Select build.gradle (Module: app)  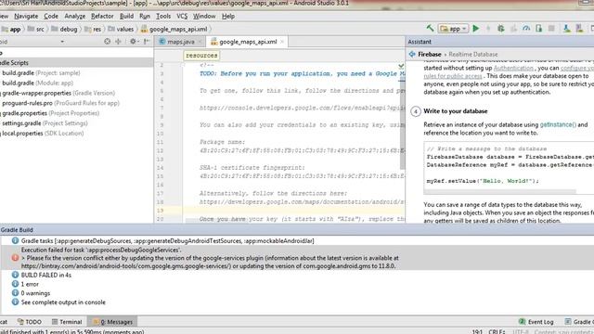pyautogui.click(x=37, y=83)
